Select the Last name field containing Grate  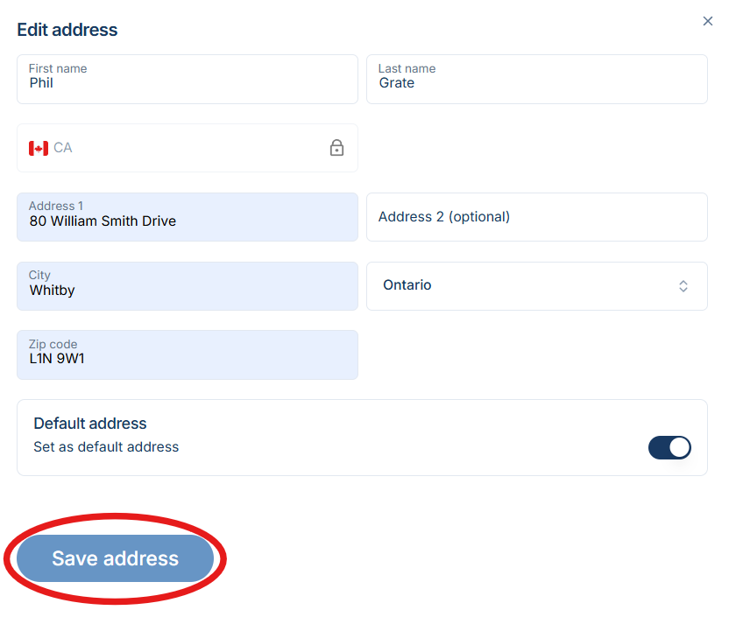click(537, 83)
